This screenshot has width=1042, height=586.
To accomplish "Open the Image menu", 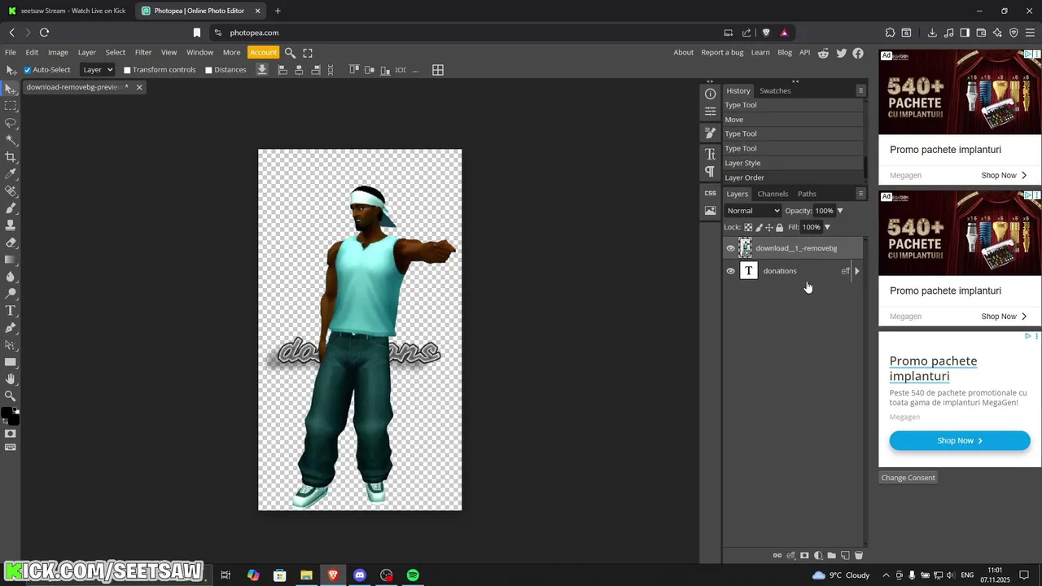I will [58, 53].
